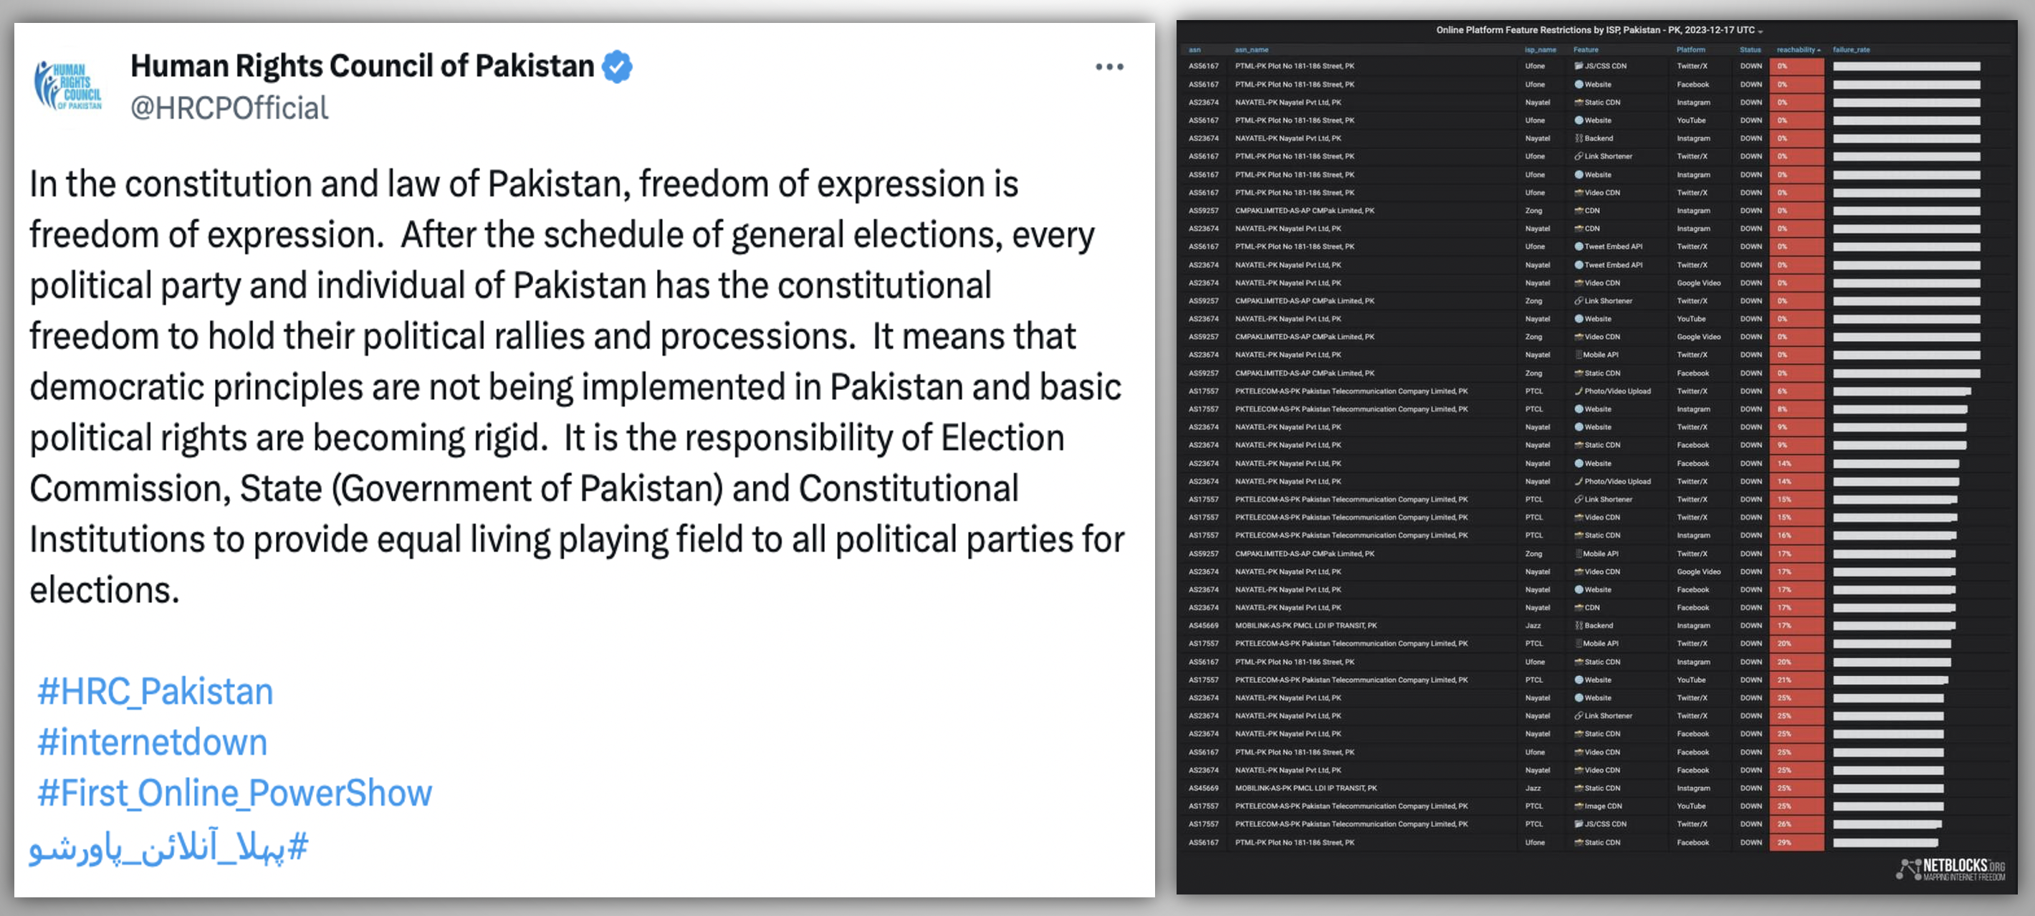Click the @HRCPOfficial handle
This screenshot has width=2035, height=916.
coord(229,108)
